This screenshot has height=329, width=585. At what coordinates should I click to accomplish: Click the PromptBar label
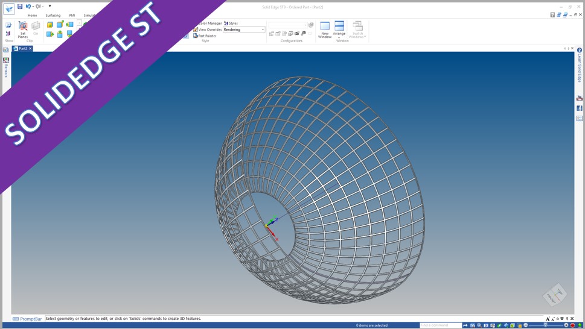[27, 319]
